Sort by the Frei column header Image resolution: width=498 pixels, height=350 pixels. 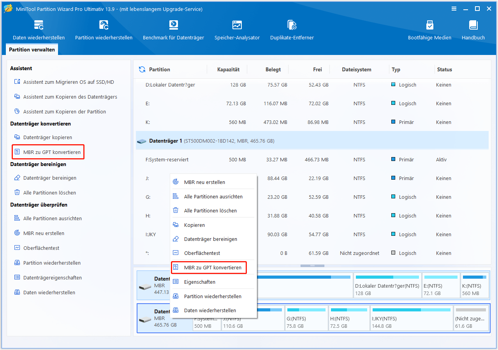click(317, 70)
